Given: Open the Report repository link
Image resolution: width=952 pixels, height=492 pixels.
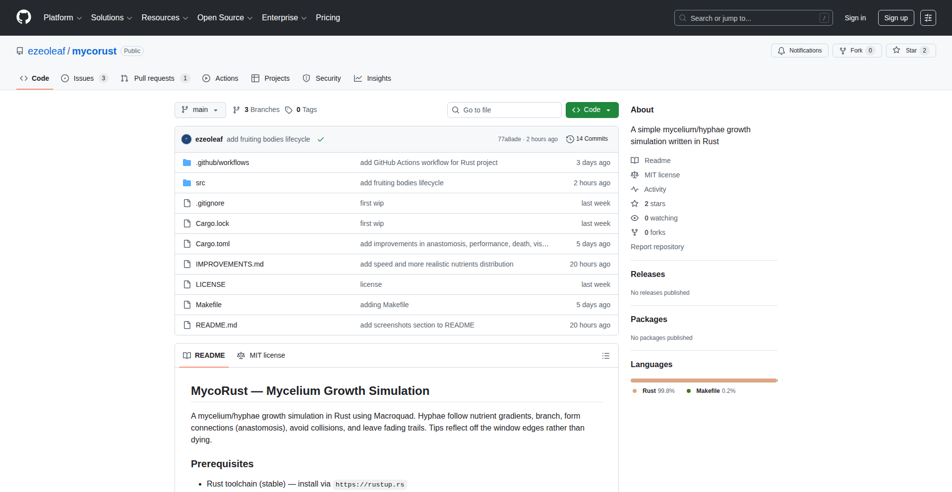Looking at the screenshot, I should (657, 247).
